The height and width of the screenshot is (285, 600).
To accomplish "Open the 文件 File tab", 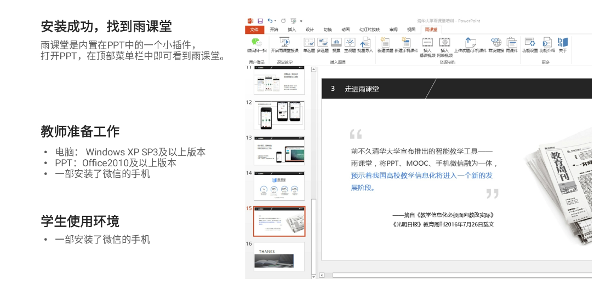I will (254, 30).
